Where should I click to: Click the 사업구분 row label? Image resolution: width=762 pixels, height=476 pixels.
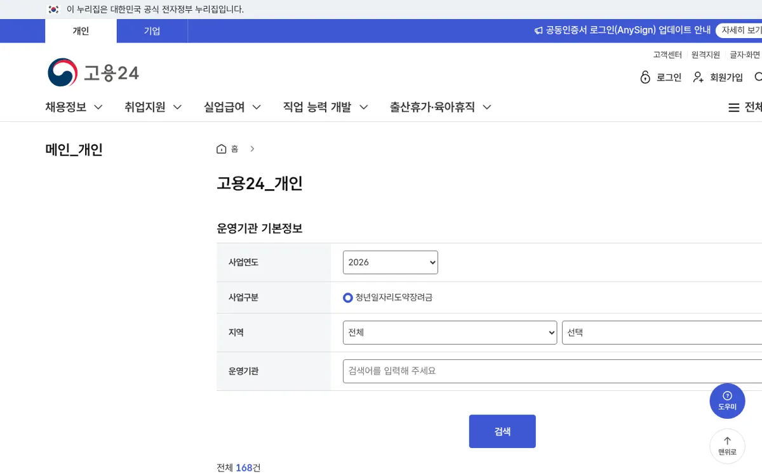243,298
